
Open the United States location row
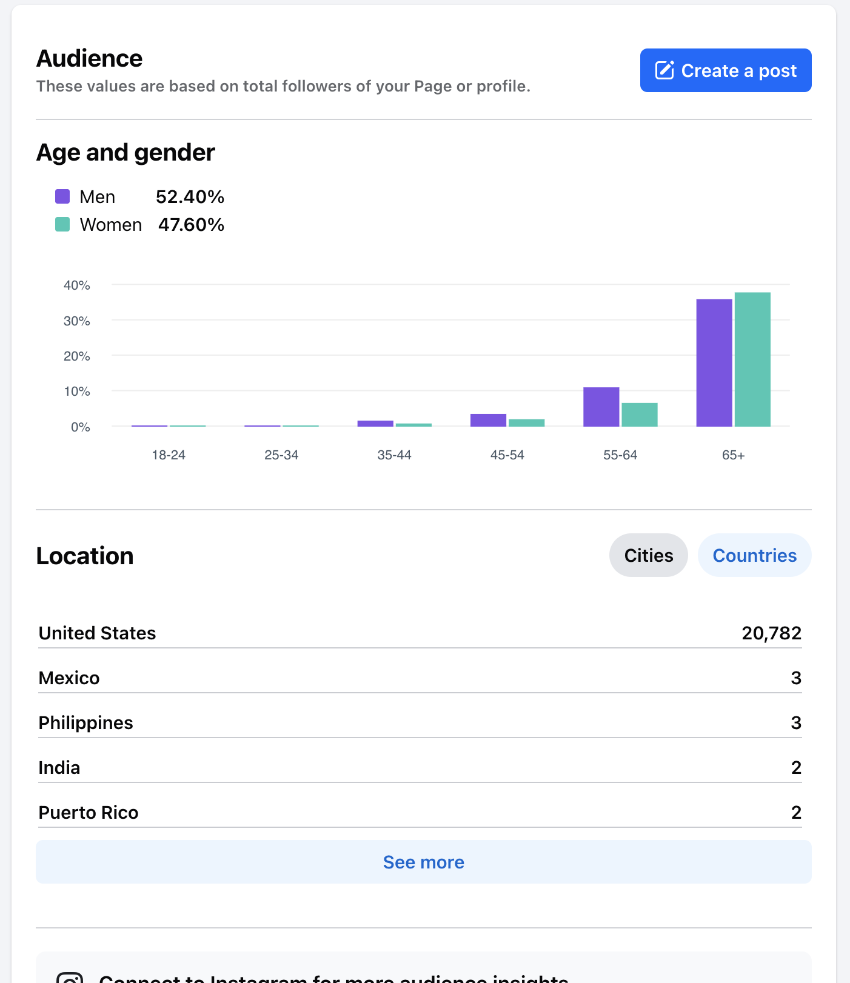[x=420, y=633]
